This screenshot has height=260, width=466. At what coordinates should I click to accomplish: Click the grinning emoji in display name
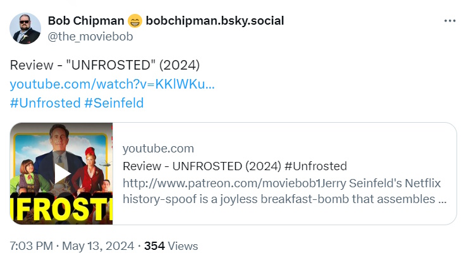click(135, 21)
